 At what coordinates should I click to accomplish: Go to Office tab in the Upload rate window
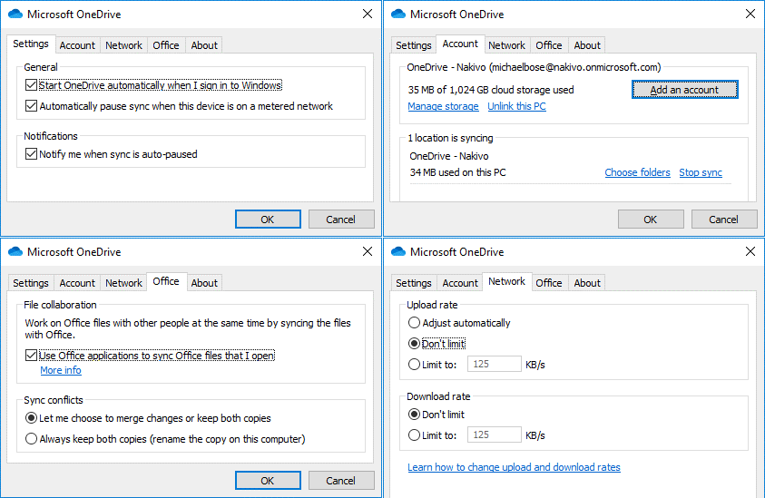[549, 283]
